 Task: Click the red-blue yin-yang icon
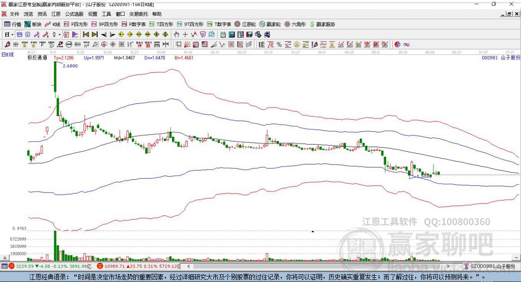point(397,44)
